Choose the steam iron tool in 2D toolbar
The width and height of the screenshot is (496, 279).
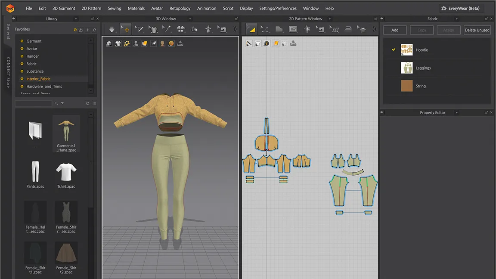(348, 29)
